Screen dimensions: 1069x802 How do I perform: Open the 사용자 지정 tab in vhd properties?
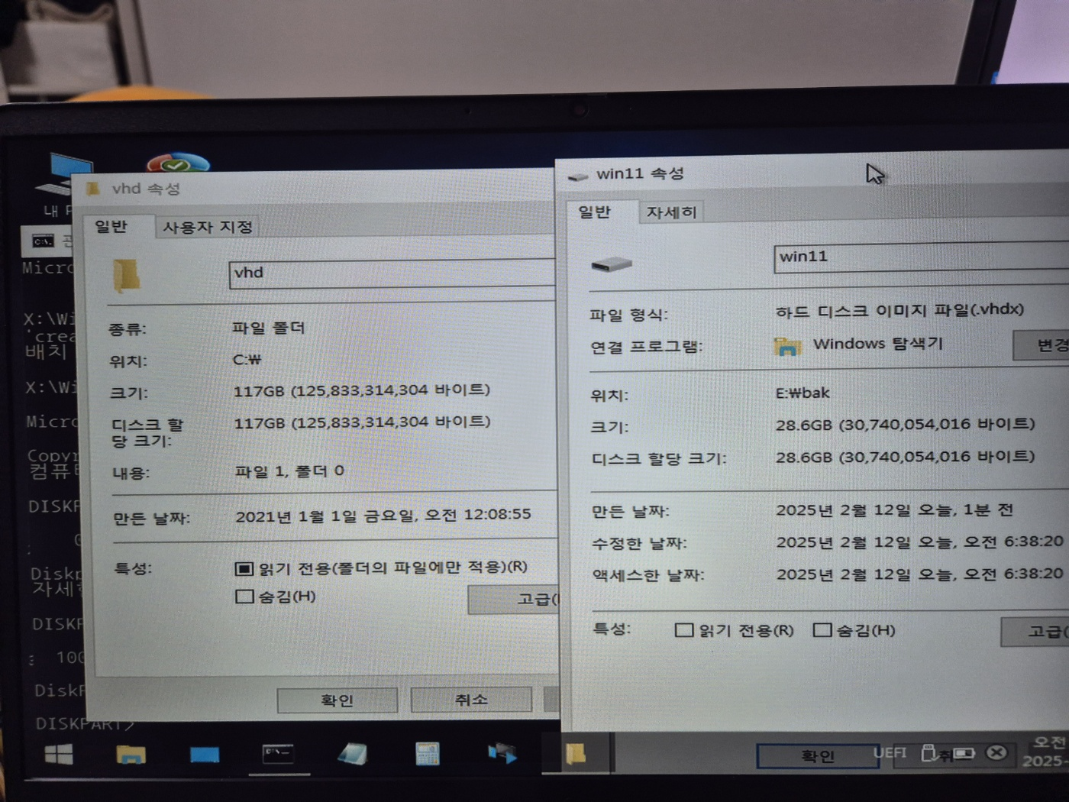207,227
